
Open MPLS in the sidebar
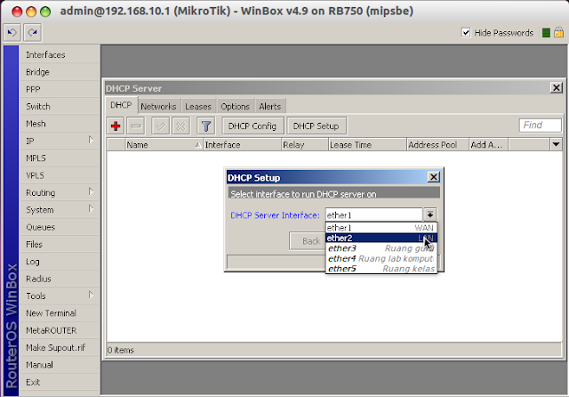point(60,158)
